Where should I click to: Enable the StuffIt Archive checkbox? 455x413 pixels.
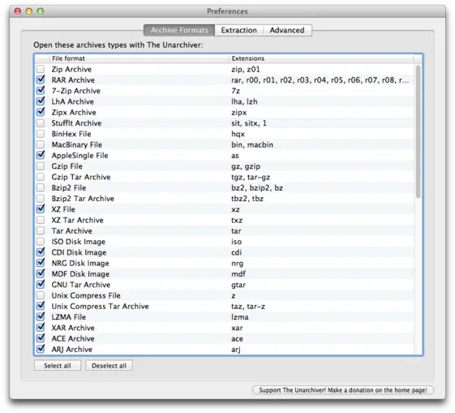coord(41,123)
